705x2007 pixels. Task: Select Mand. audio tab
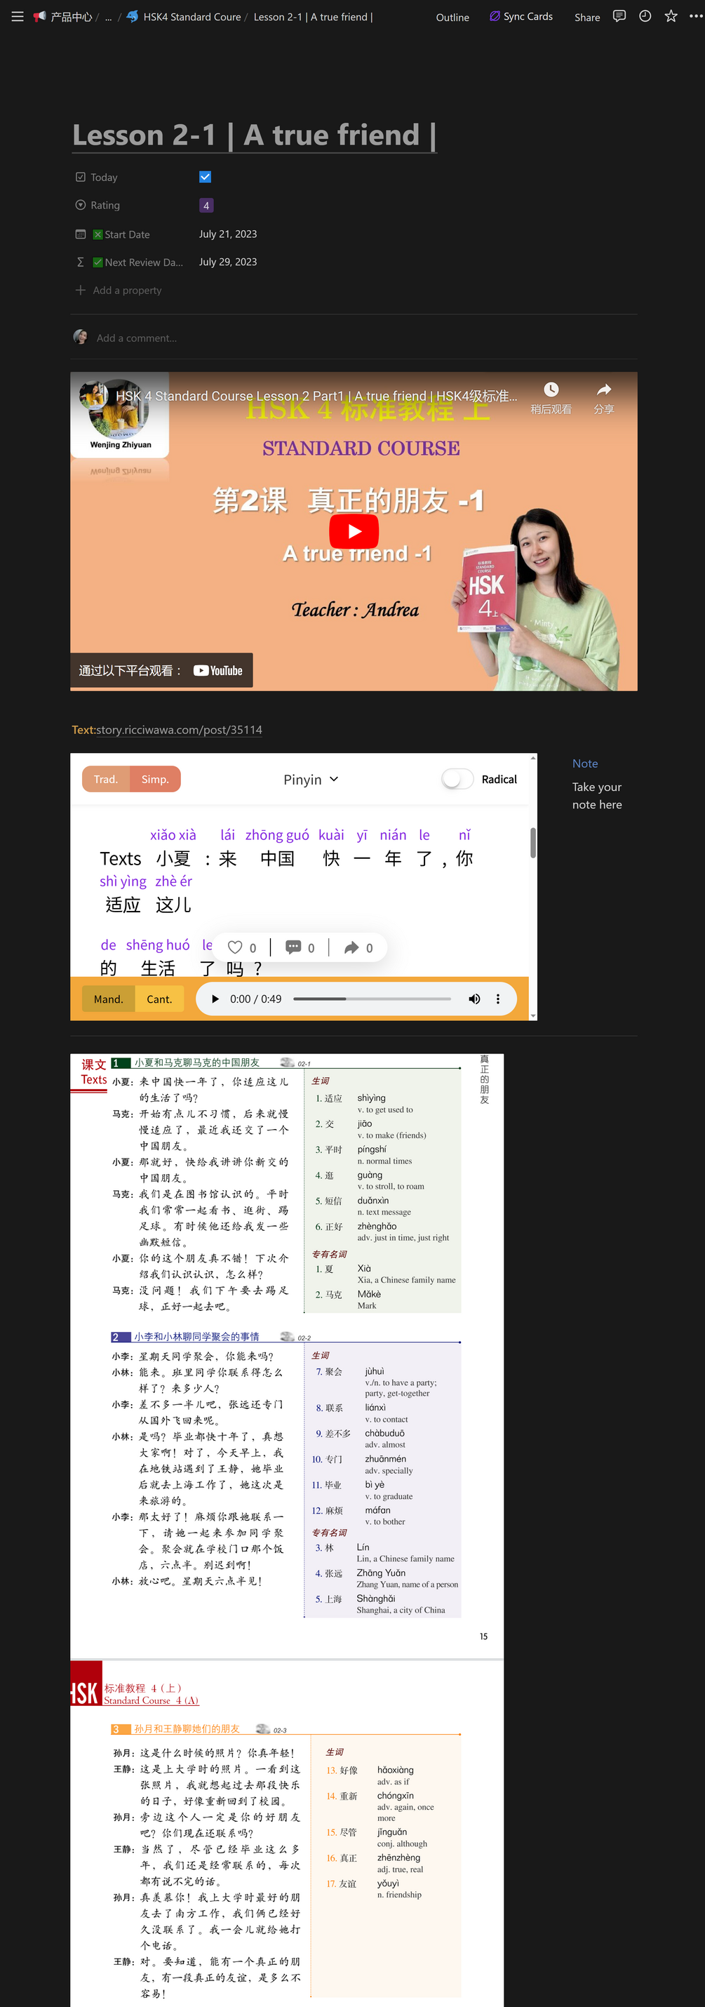108,999
